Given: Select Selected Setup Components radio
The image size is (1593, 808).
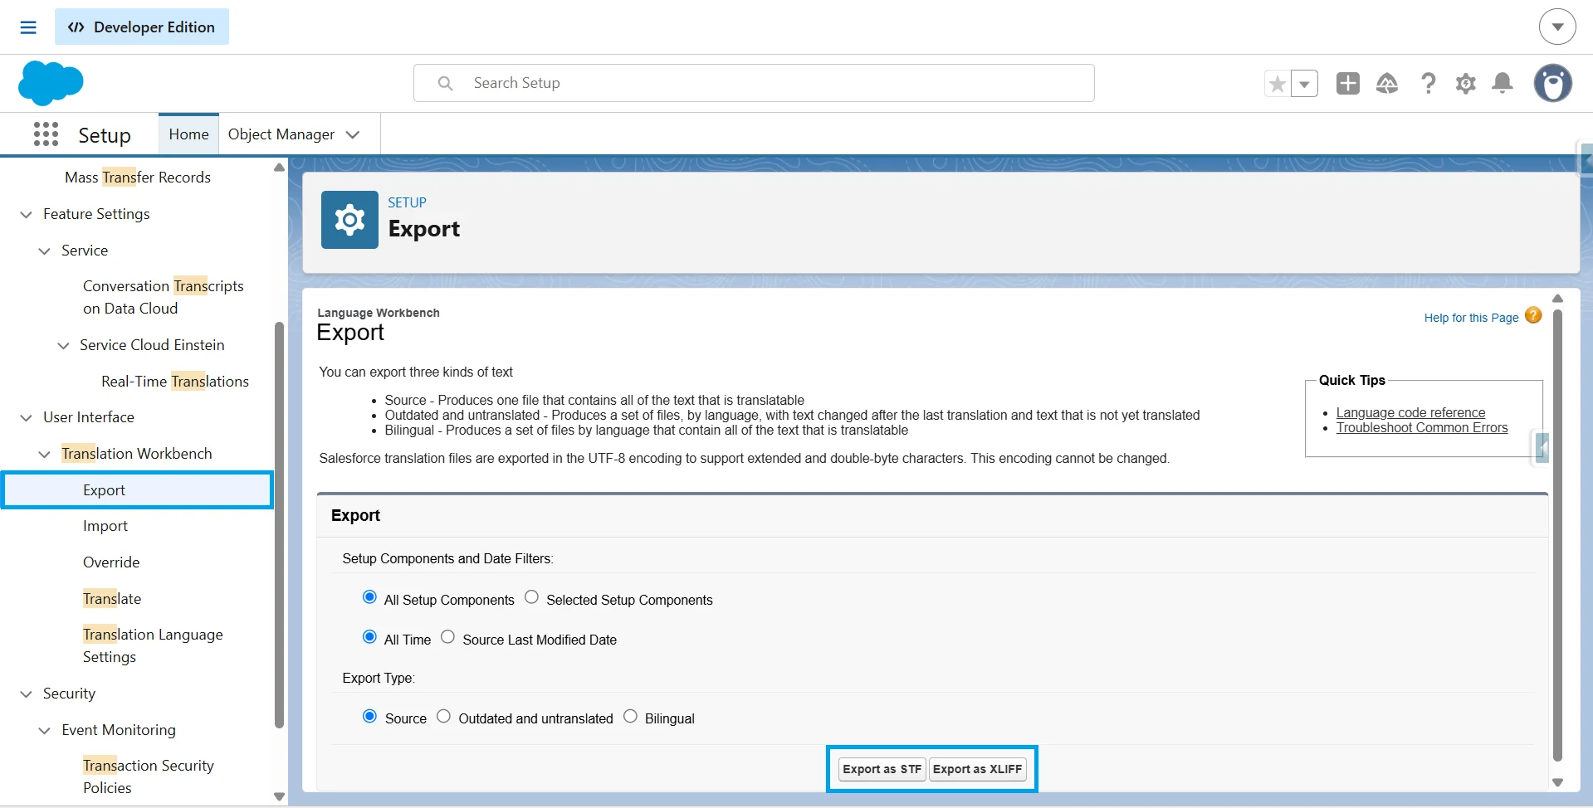Looking at the screenshot, I should pyautogui.click(x=532, y=597).
